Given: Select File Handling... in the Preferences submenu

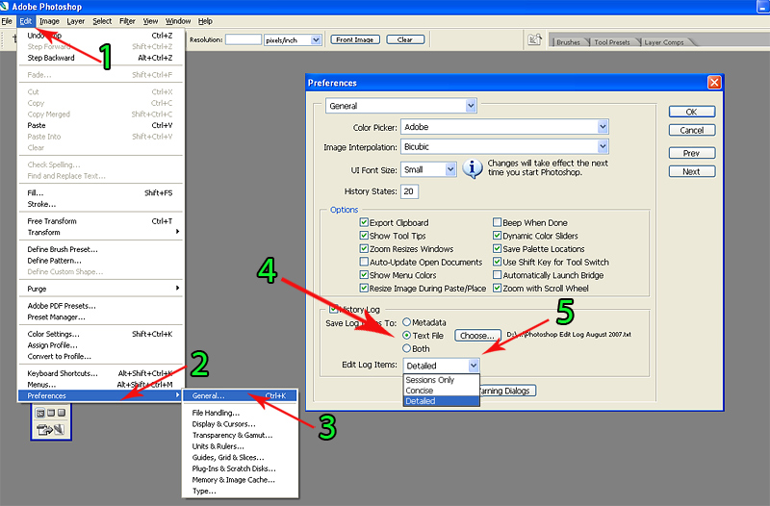Looking at the screenshot, I should pyautogui.click(x=240, y=413).
